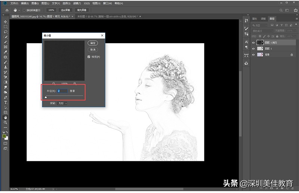Switch to the 调整 panel tab
Image resolution: width=299 pixels, height=193 pixels.
[263, 19]
